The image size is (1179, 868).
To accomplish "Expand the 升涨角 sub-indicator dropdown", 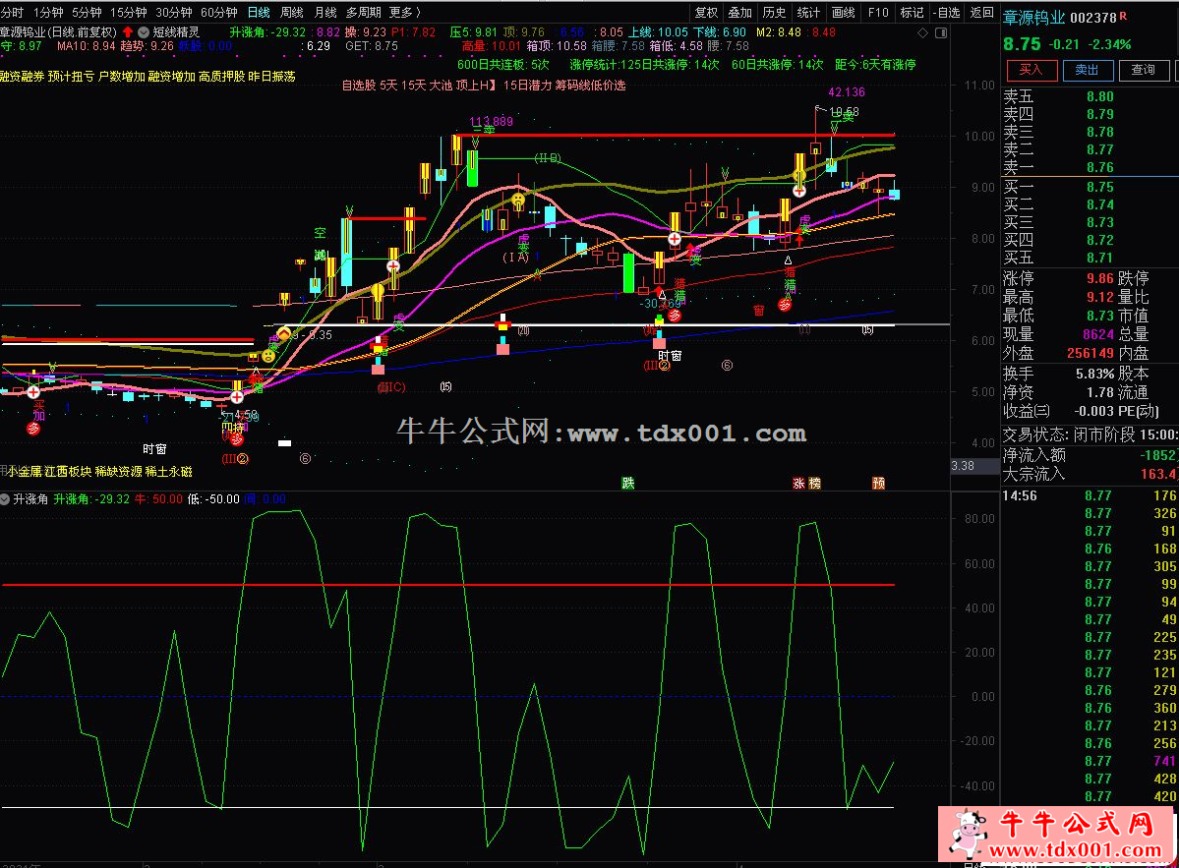I will (x=5, y=499).
